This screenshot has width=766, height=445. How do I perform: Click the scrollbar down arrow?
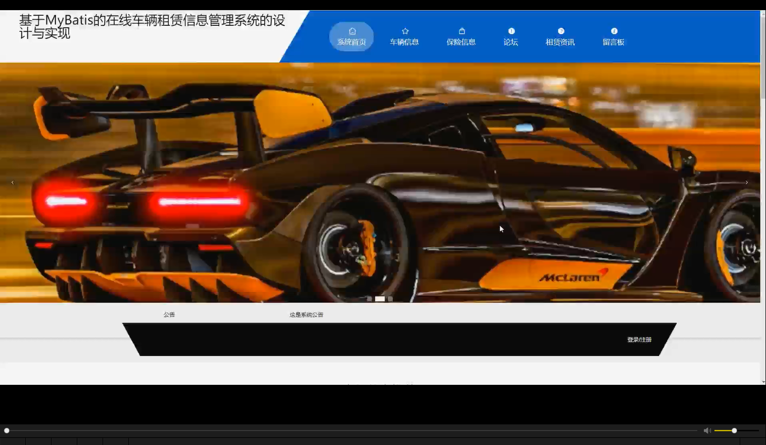tap(763, 382)
